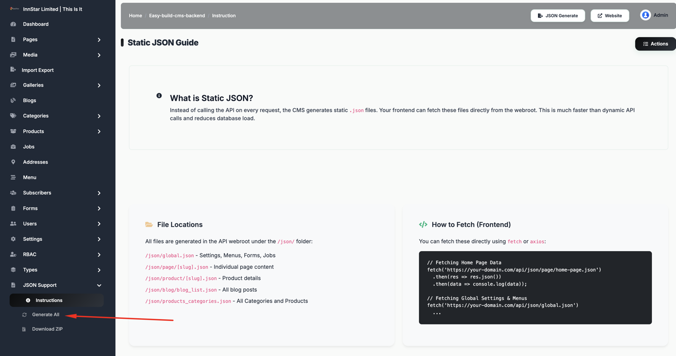The height and width of the screenshot is (356, 676).
Task: Click the Jobs briefcase icon
Action: [13, 147]
